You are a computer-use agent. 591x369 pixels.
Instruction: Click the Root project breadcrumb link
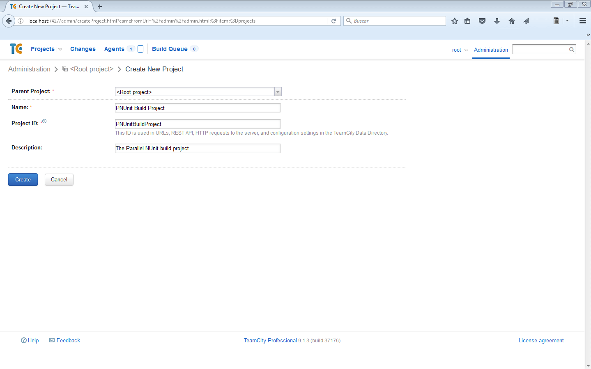[92, 69]
